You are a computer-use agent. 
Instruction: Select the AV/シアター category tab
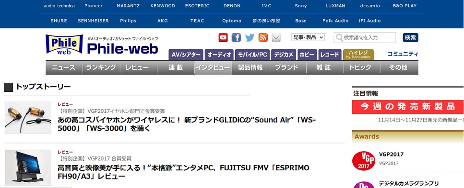(x=186, y=55)
